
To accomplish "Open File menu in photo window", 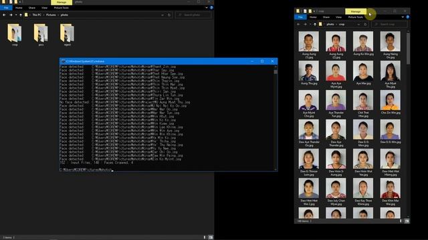I will [x=6, y=7].
